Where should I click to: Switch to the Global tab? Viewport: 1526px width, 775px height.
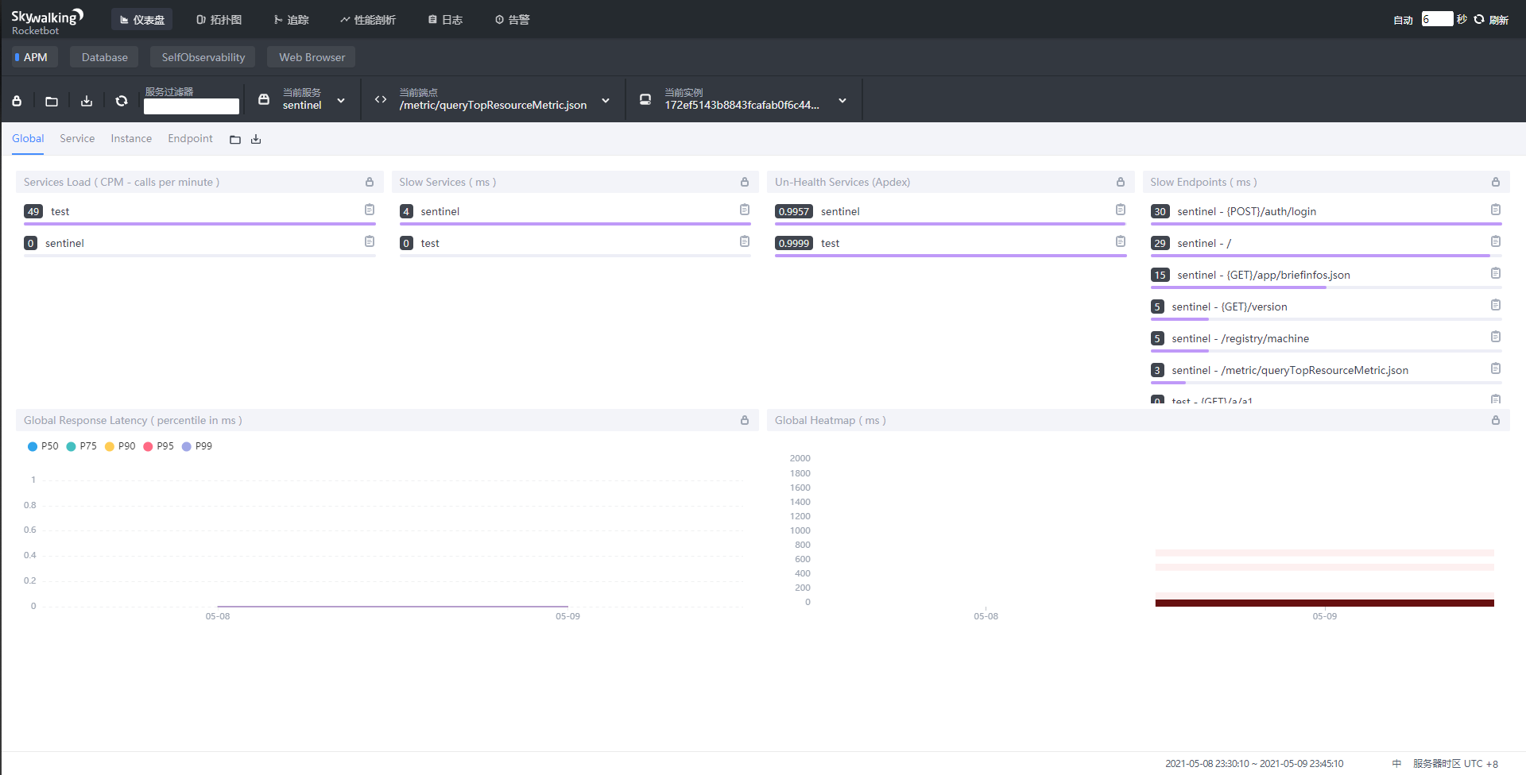[28, 139]
